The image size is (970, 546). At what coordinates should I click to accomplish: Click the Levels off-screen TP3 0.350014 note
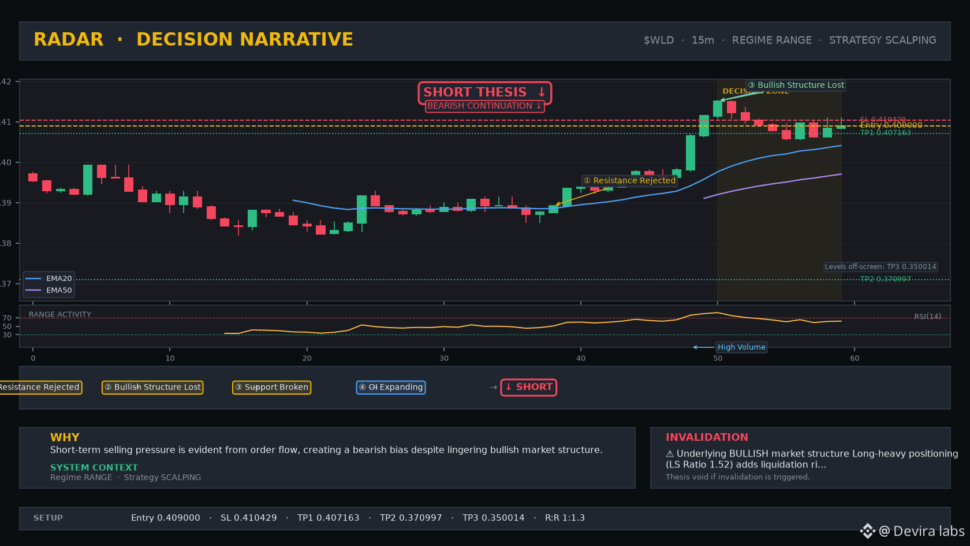(x=881, y=267)
